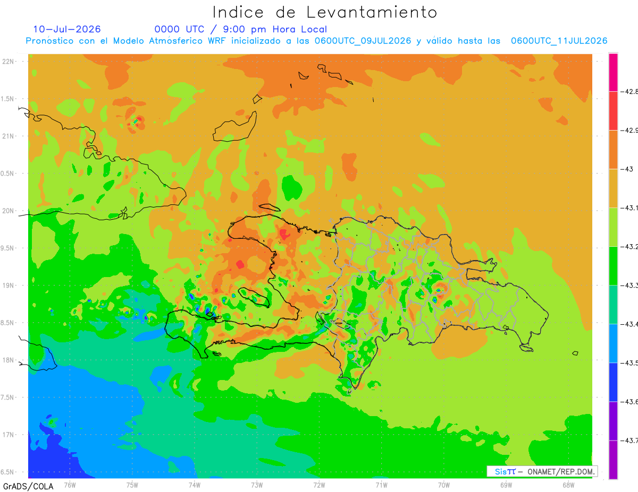
Task: Click the purple legend segment below -43.6
Action: [613, 420]
